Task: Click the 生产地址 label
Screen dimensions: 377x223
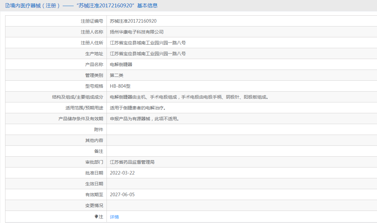Action: pos(94,54)
